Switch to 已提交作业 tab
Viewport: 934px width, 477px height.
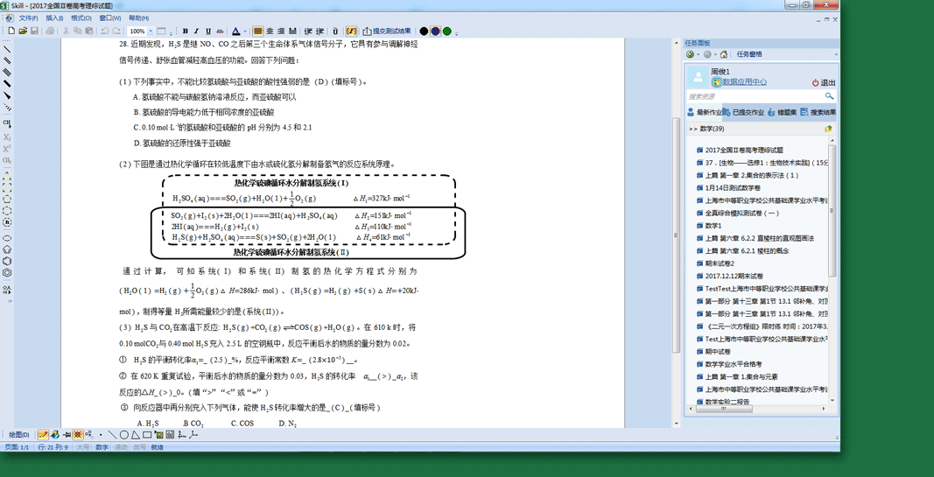744,112
